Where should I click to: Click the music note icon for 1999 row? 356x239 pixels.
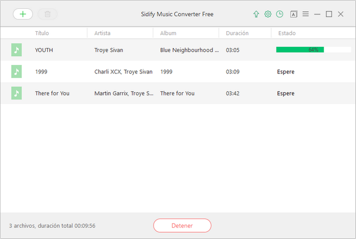click(x=16, y=72)
